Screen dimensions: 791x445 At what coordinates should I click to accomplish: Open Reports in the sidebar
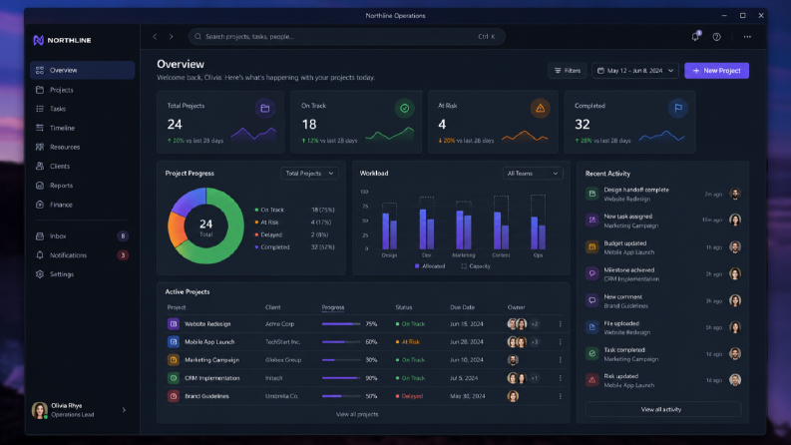[82, 186]
